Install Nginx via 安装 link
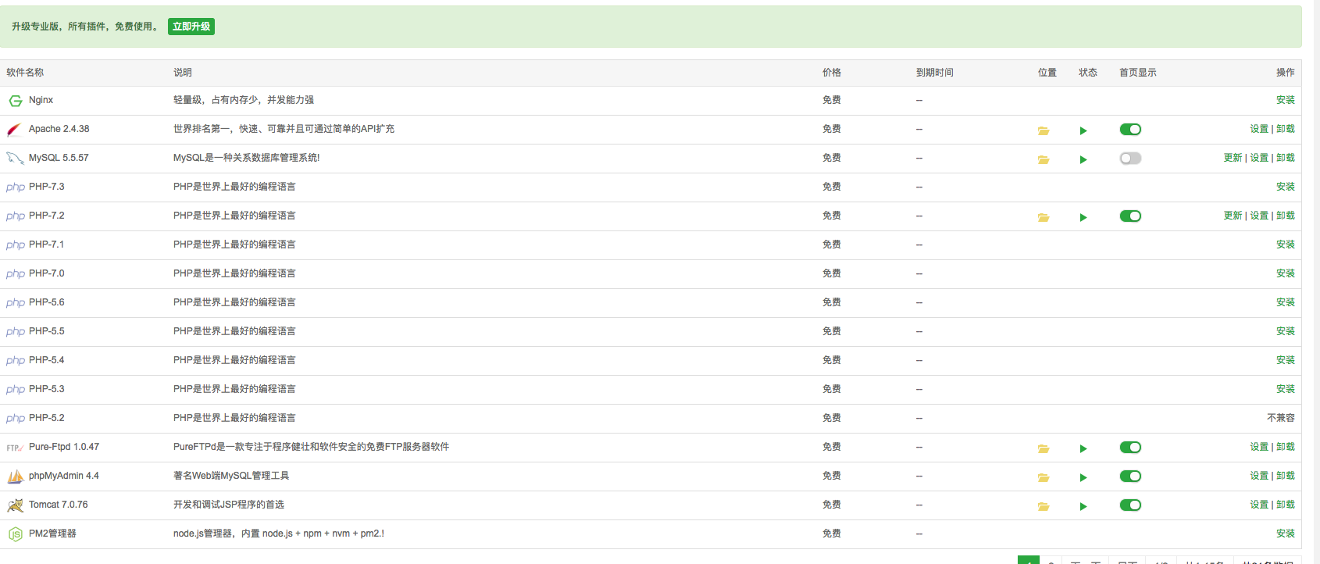Viewport: 1320px width, 564px height. [x=1285, y=100]
